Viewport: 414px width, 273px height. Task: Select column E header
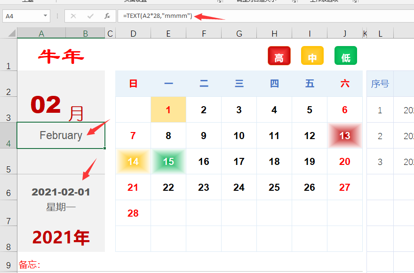tap(168, 33)
